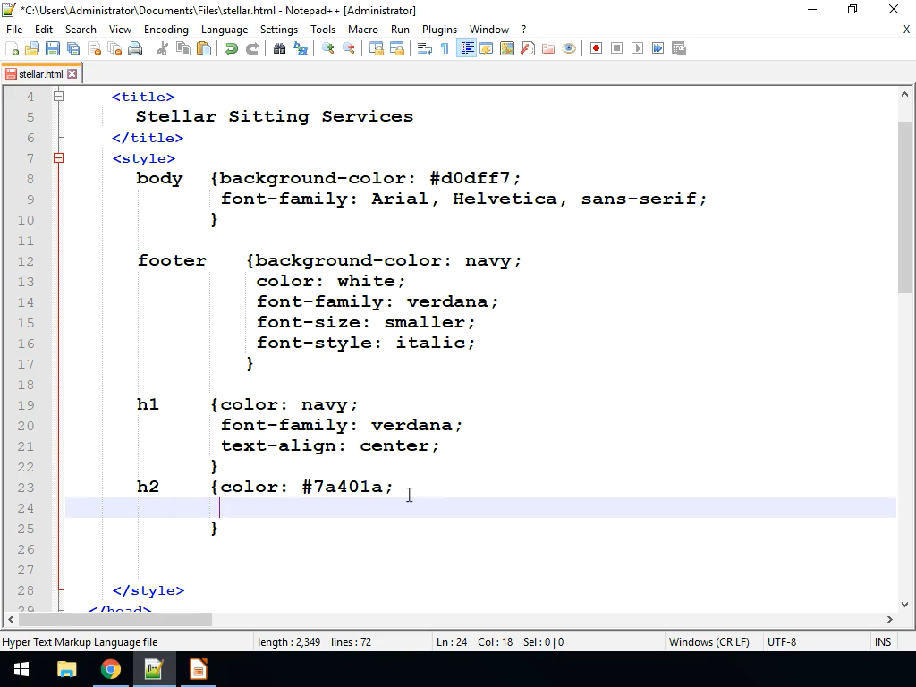Toggle INS mode in status bar
The image size is (916, 687).
point(883,642)
